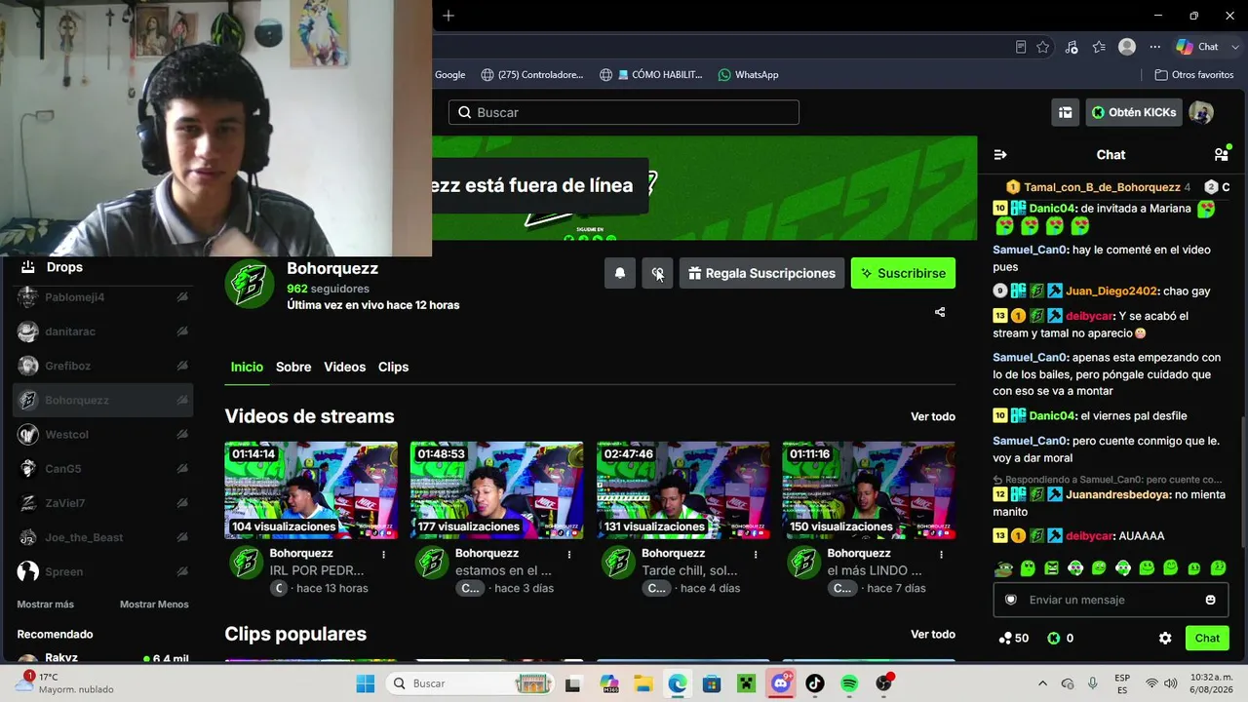The width and height of the screenshot is (1248, 702).
Task: Open the CÓMO HABILIT... bookmark
Action: click(650, 75)
